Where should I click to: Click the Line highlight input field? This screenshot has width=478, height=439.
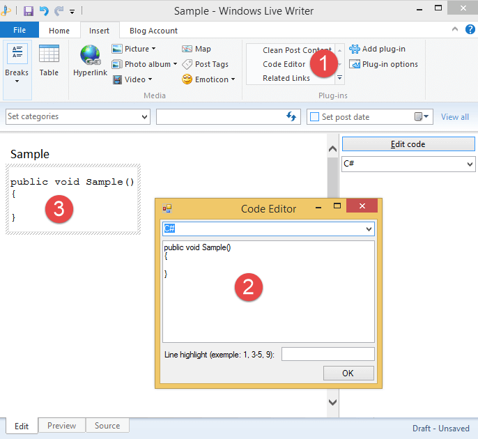327,354
